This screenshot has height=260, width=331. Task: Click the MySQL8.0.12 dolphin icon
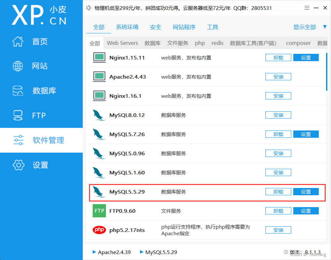click(99, 115)
